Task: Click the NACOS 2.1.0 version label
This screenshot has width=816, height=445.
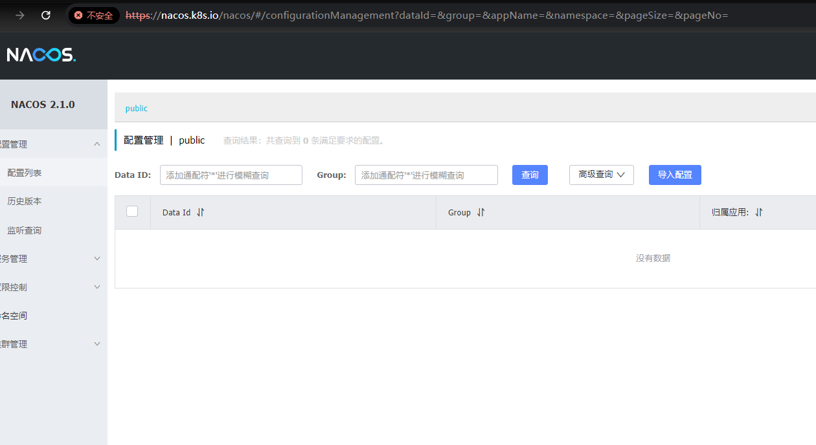Action: pyautogui.click(x=43, y=105)
